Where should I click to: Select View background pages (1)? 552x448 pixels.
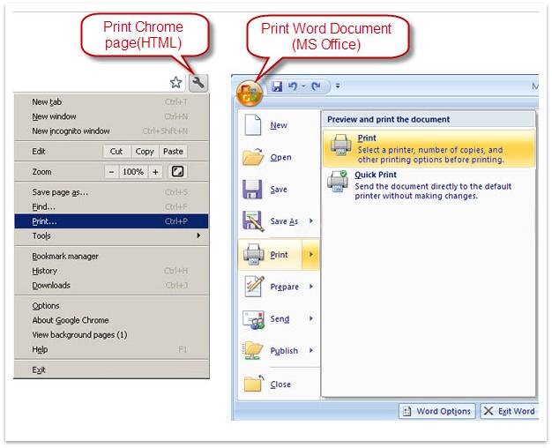click(111, 335)
